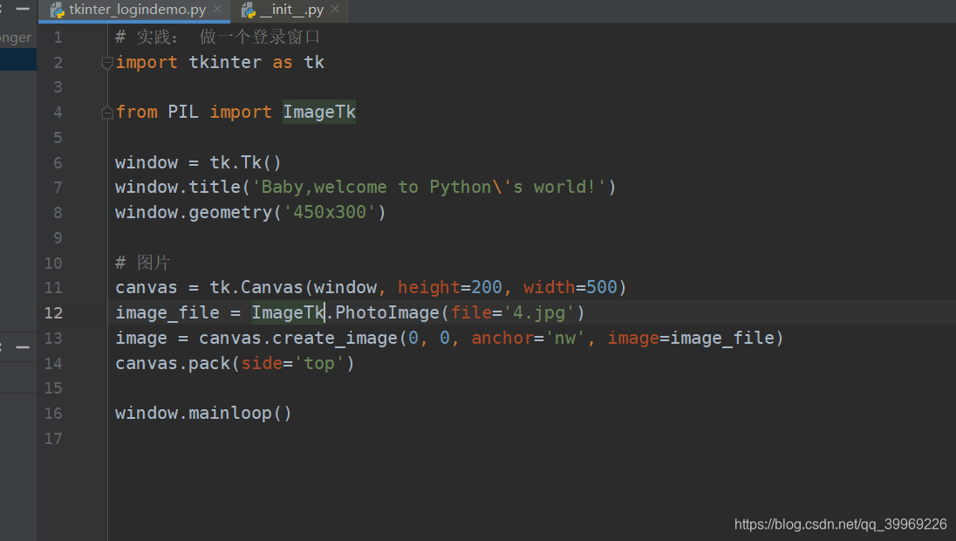The image size is (956, 541).
Task: Click the Chinese comment on line 10
Action: point(143,262)
